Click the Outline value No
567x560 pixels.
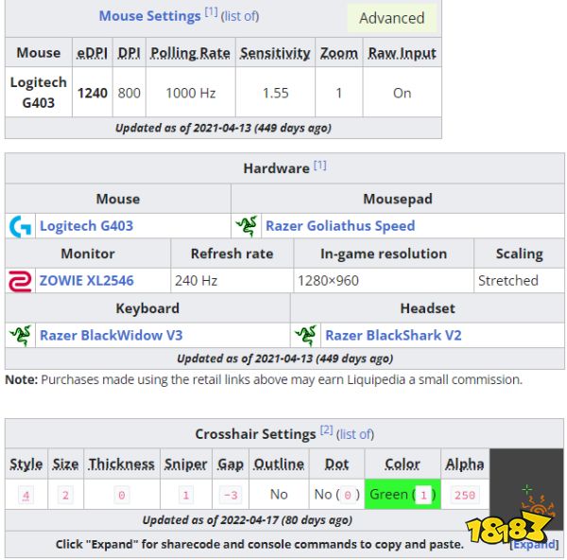coord(279,495)
